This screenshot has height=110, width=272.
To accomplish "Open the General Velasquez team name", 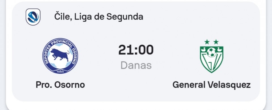I will [x=211, y=85].
